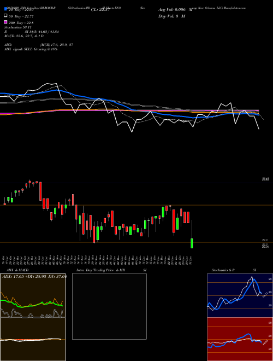Click the tall red candlestick near the 23.4 top line
The width and height of the screenshot is (273, 361).
(x=40, y=191)
